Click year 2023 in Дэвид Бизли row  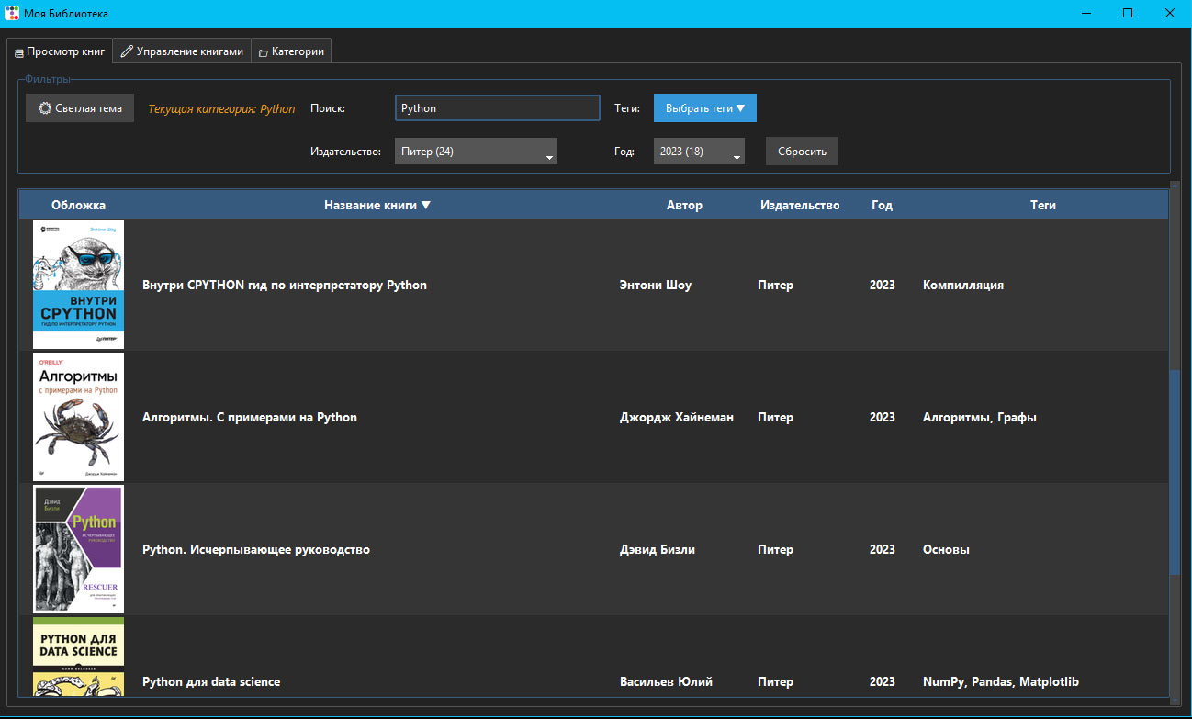click(882, 549)
